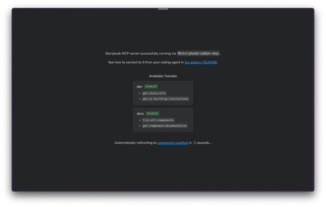
Task: Select the get-story-urls tool entry
Action: pos(154,94)
